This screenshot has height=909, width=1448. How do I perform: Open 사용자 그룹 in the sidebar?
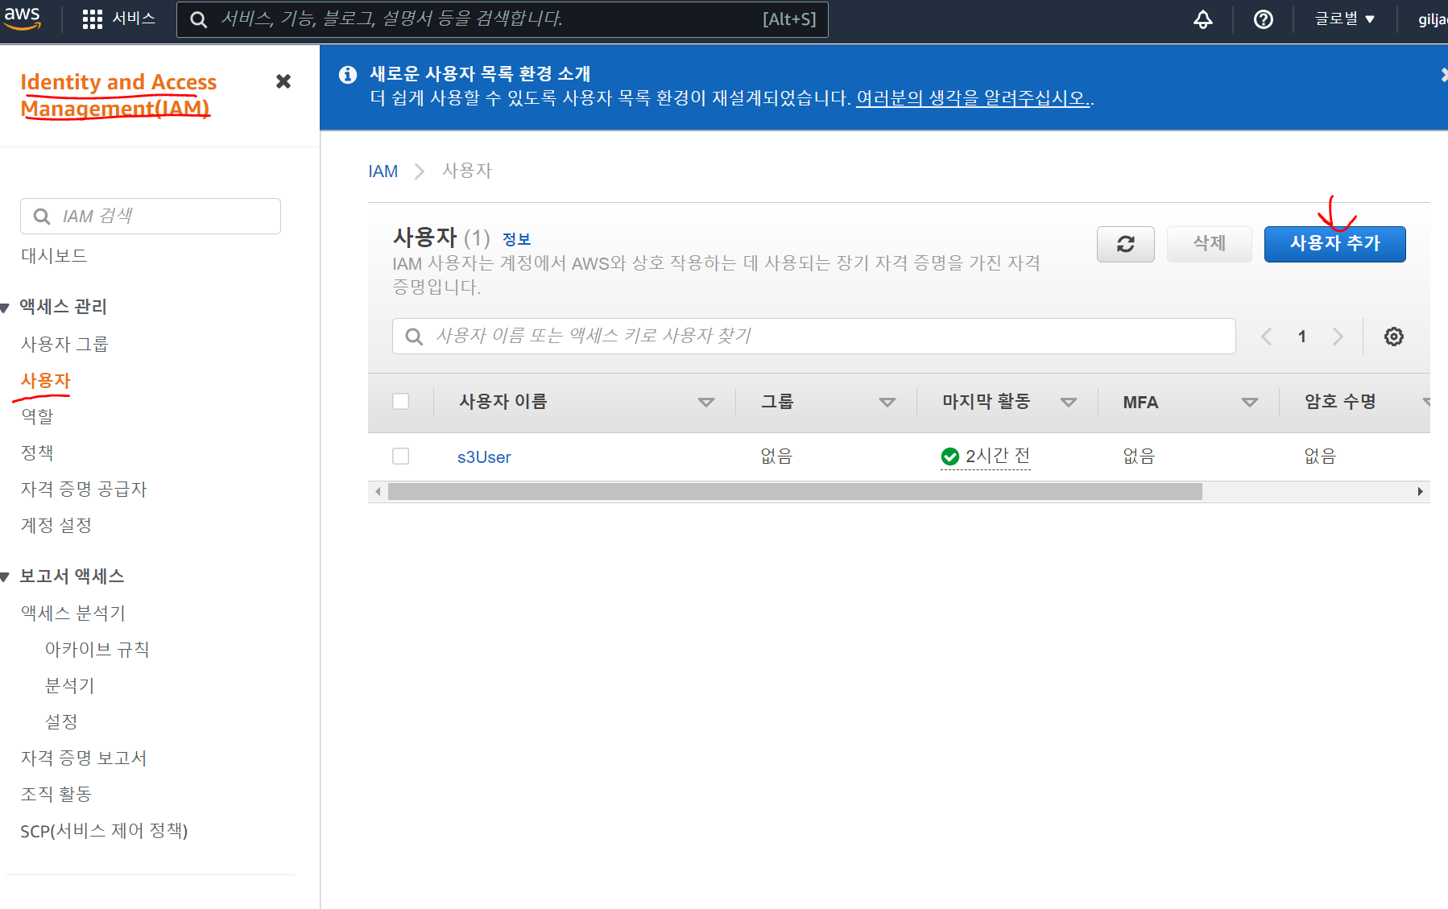[x=64, y=344]
